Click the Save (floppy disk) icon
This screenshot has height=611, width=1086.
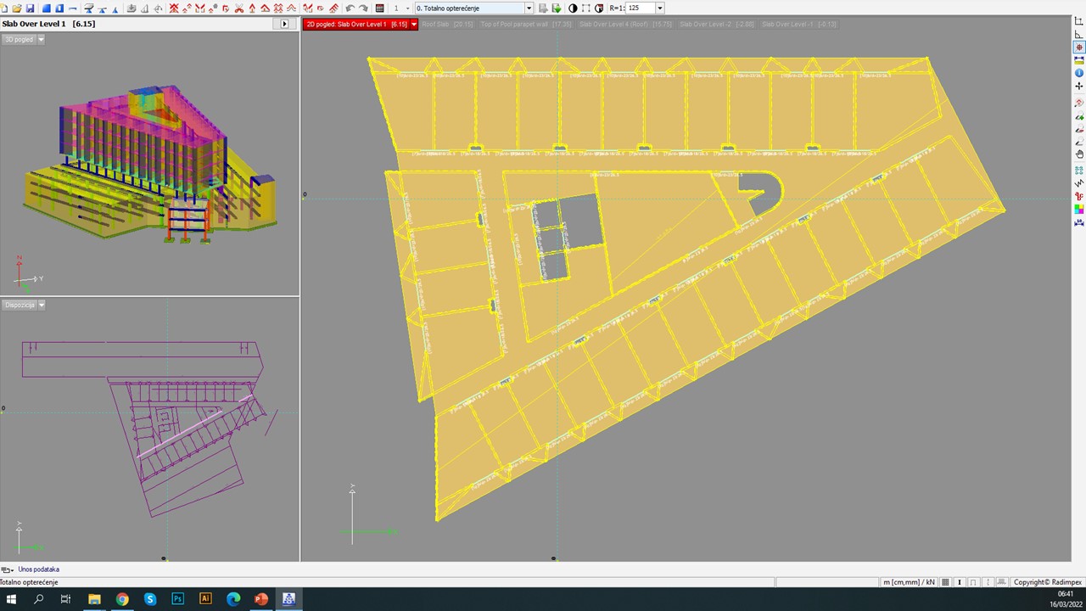pyautogui.click(x=31, y=8)
